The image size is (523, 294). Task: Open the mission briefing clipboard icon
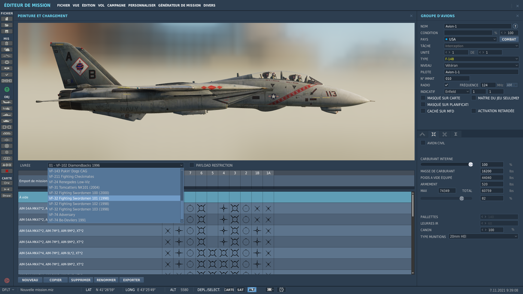(x=7, y=43)
